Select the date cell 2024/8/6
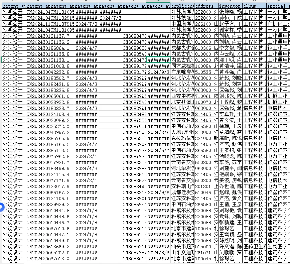Screen dimensions: 290x264 158,132
